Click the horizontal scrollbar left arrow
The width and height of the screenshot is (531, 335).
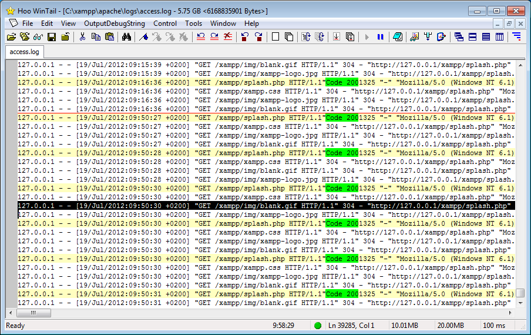coord(11,313)
